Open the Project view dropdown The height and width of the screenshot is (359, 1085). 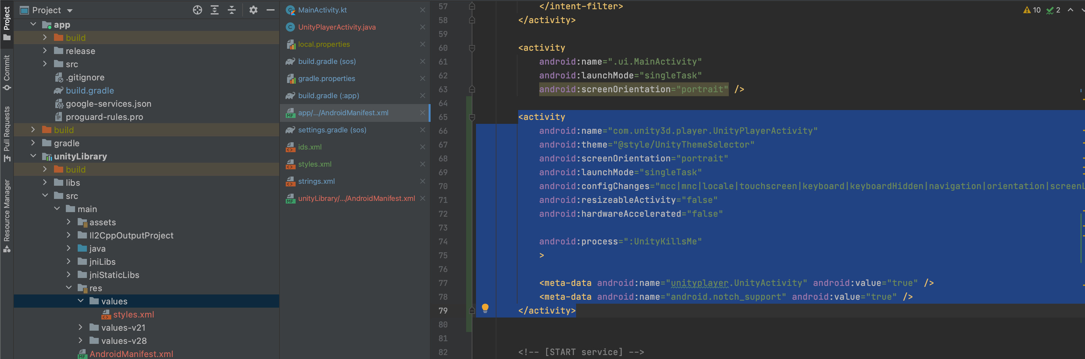click(70, 11)
